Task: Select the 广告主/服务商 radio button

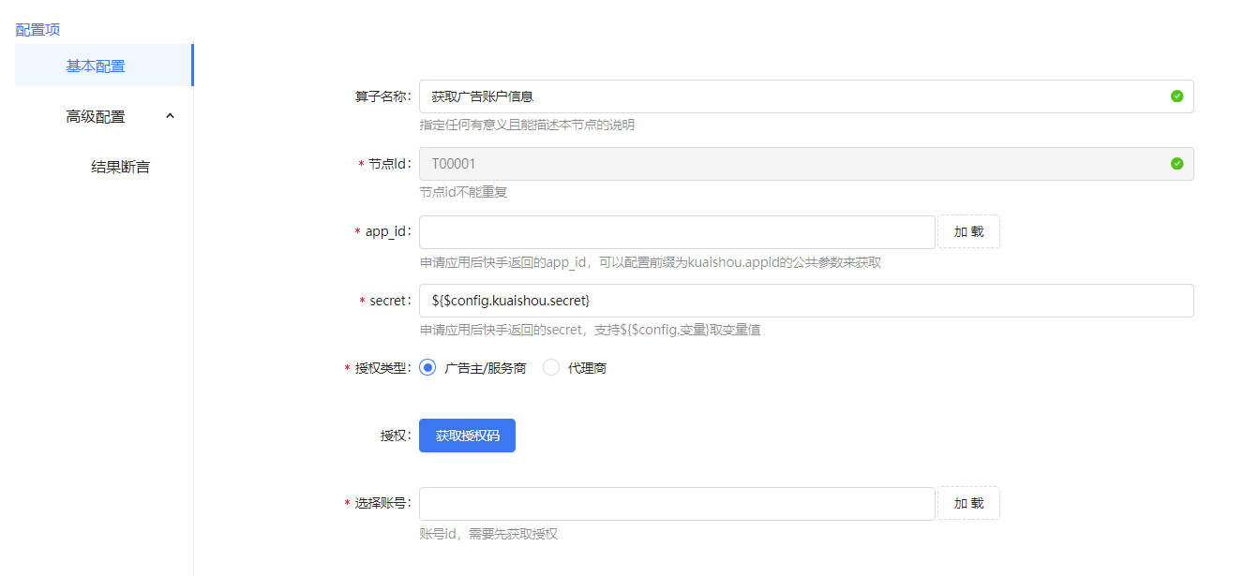Action: (x=428, y=368)
